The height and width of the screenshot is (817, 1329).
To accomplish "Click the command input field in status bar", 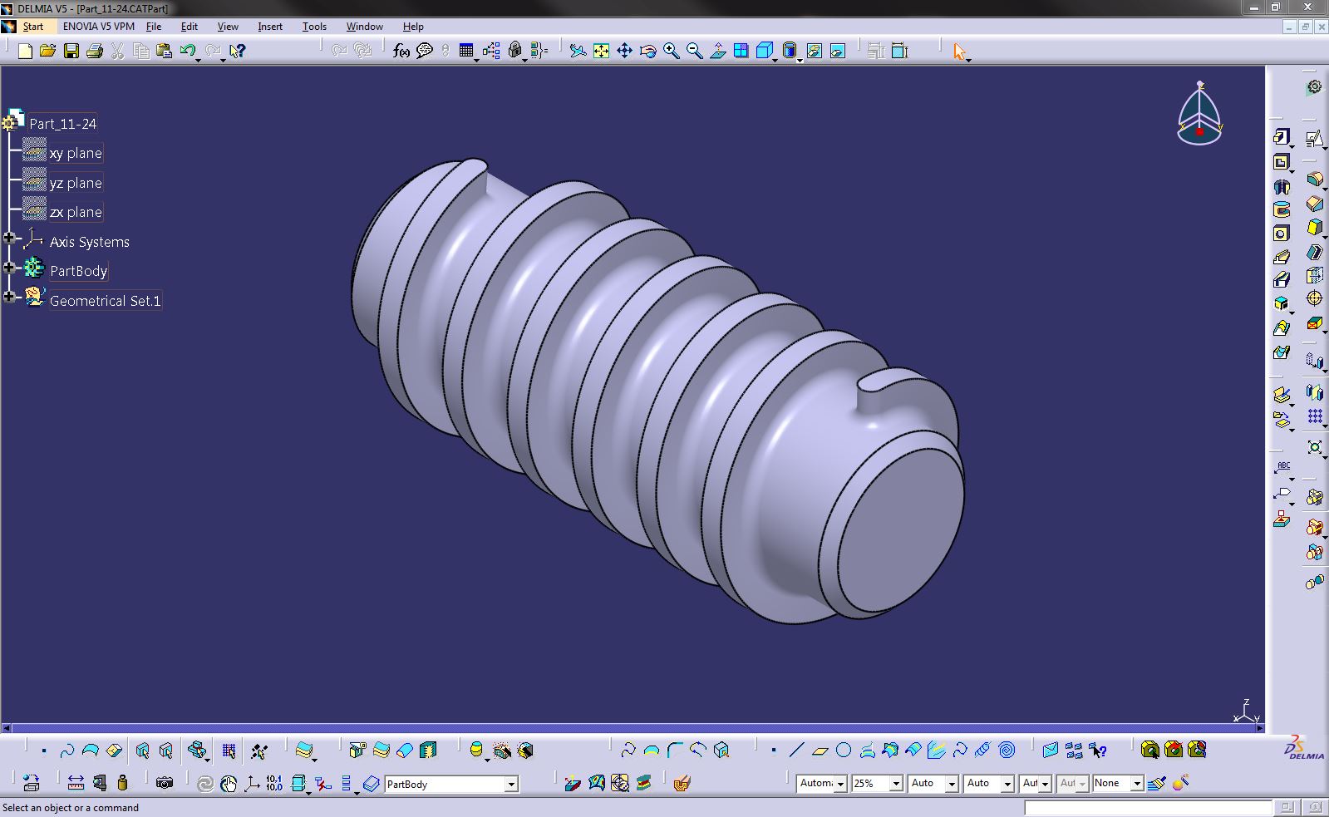I will click(x=1147, y=808).
